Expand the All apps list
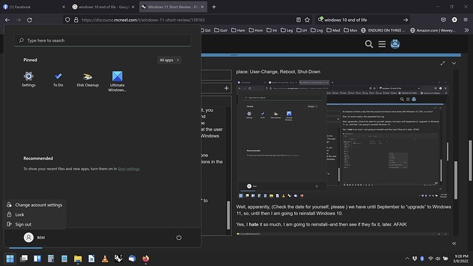This screenshot has height=266, width=473. [x=169, y=60]
